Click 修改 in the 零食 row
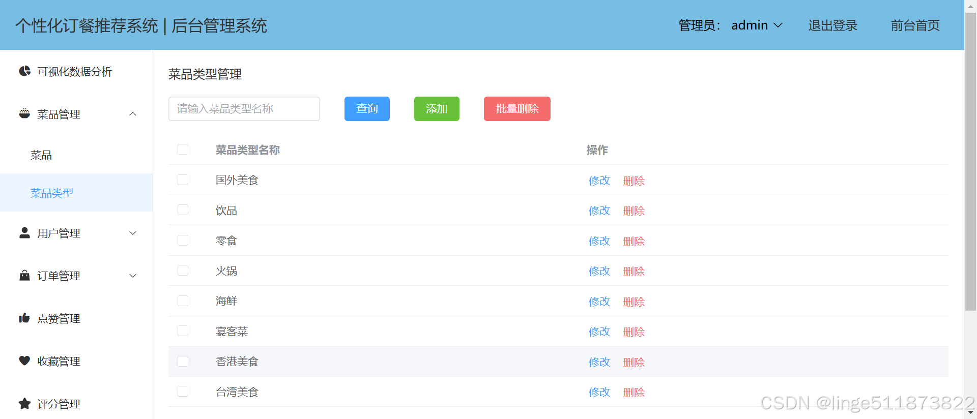 [599, 241]
